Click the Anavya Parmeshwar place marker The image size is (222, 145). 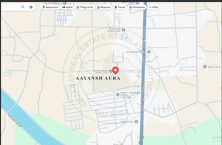pos(149,52)
